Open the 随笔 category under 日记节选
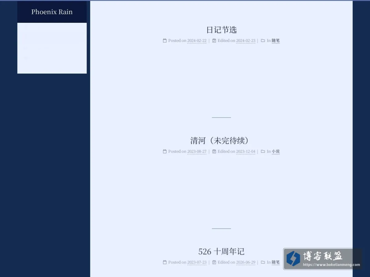370x277 pixels. click(276, 41)
